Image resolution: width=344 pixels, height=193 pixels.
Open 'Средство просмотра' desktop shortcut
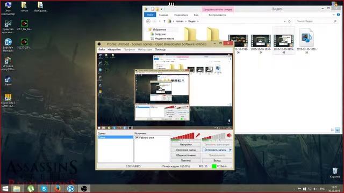tap(8, 27)
